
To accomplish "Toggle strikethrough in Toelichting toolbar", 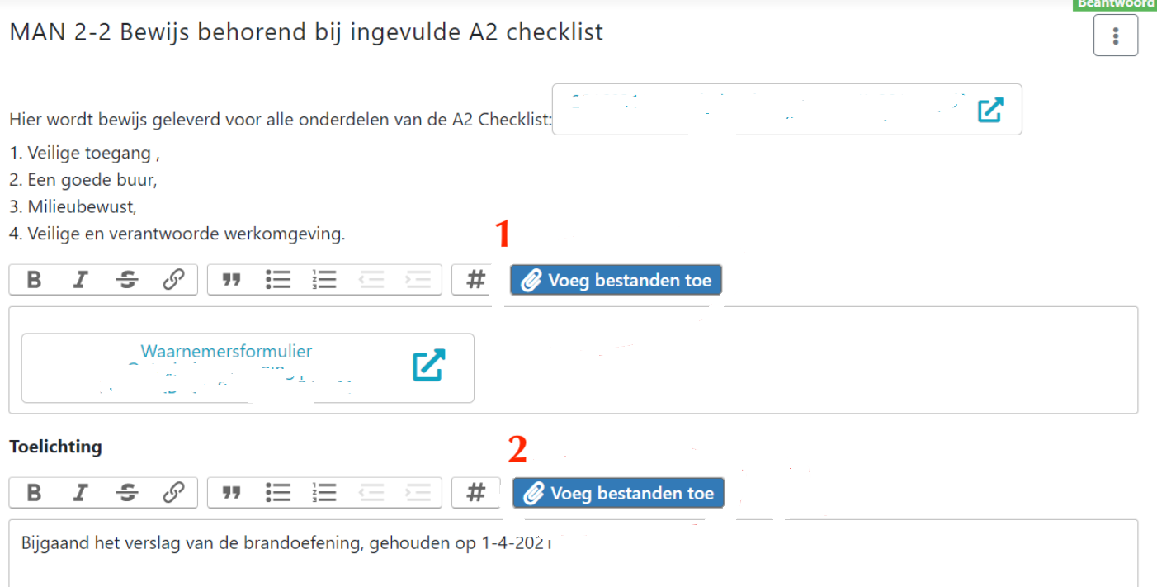I will coord(127,493).
